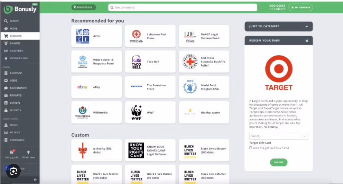Select Black Lives Matter (250 dabs)

tap(204, 174)
